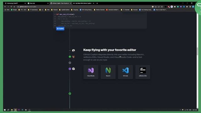Reload the current page
The image size is (201, 113).
(11, 7)
